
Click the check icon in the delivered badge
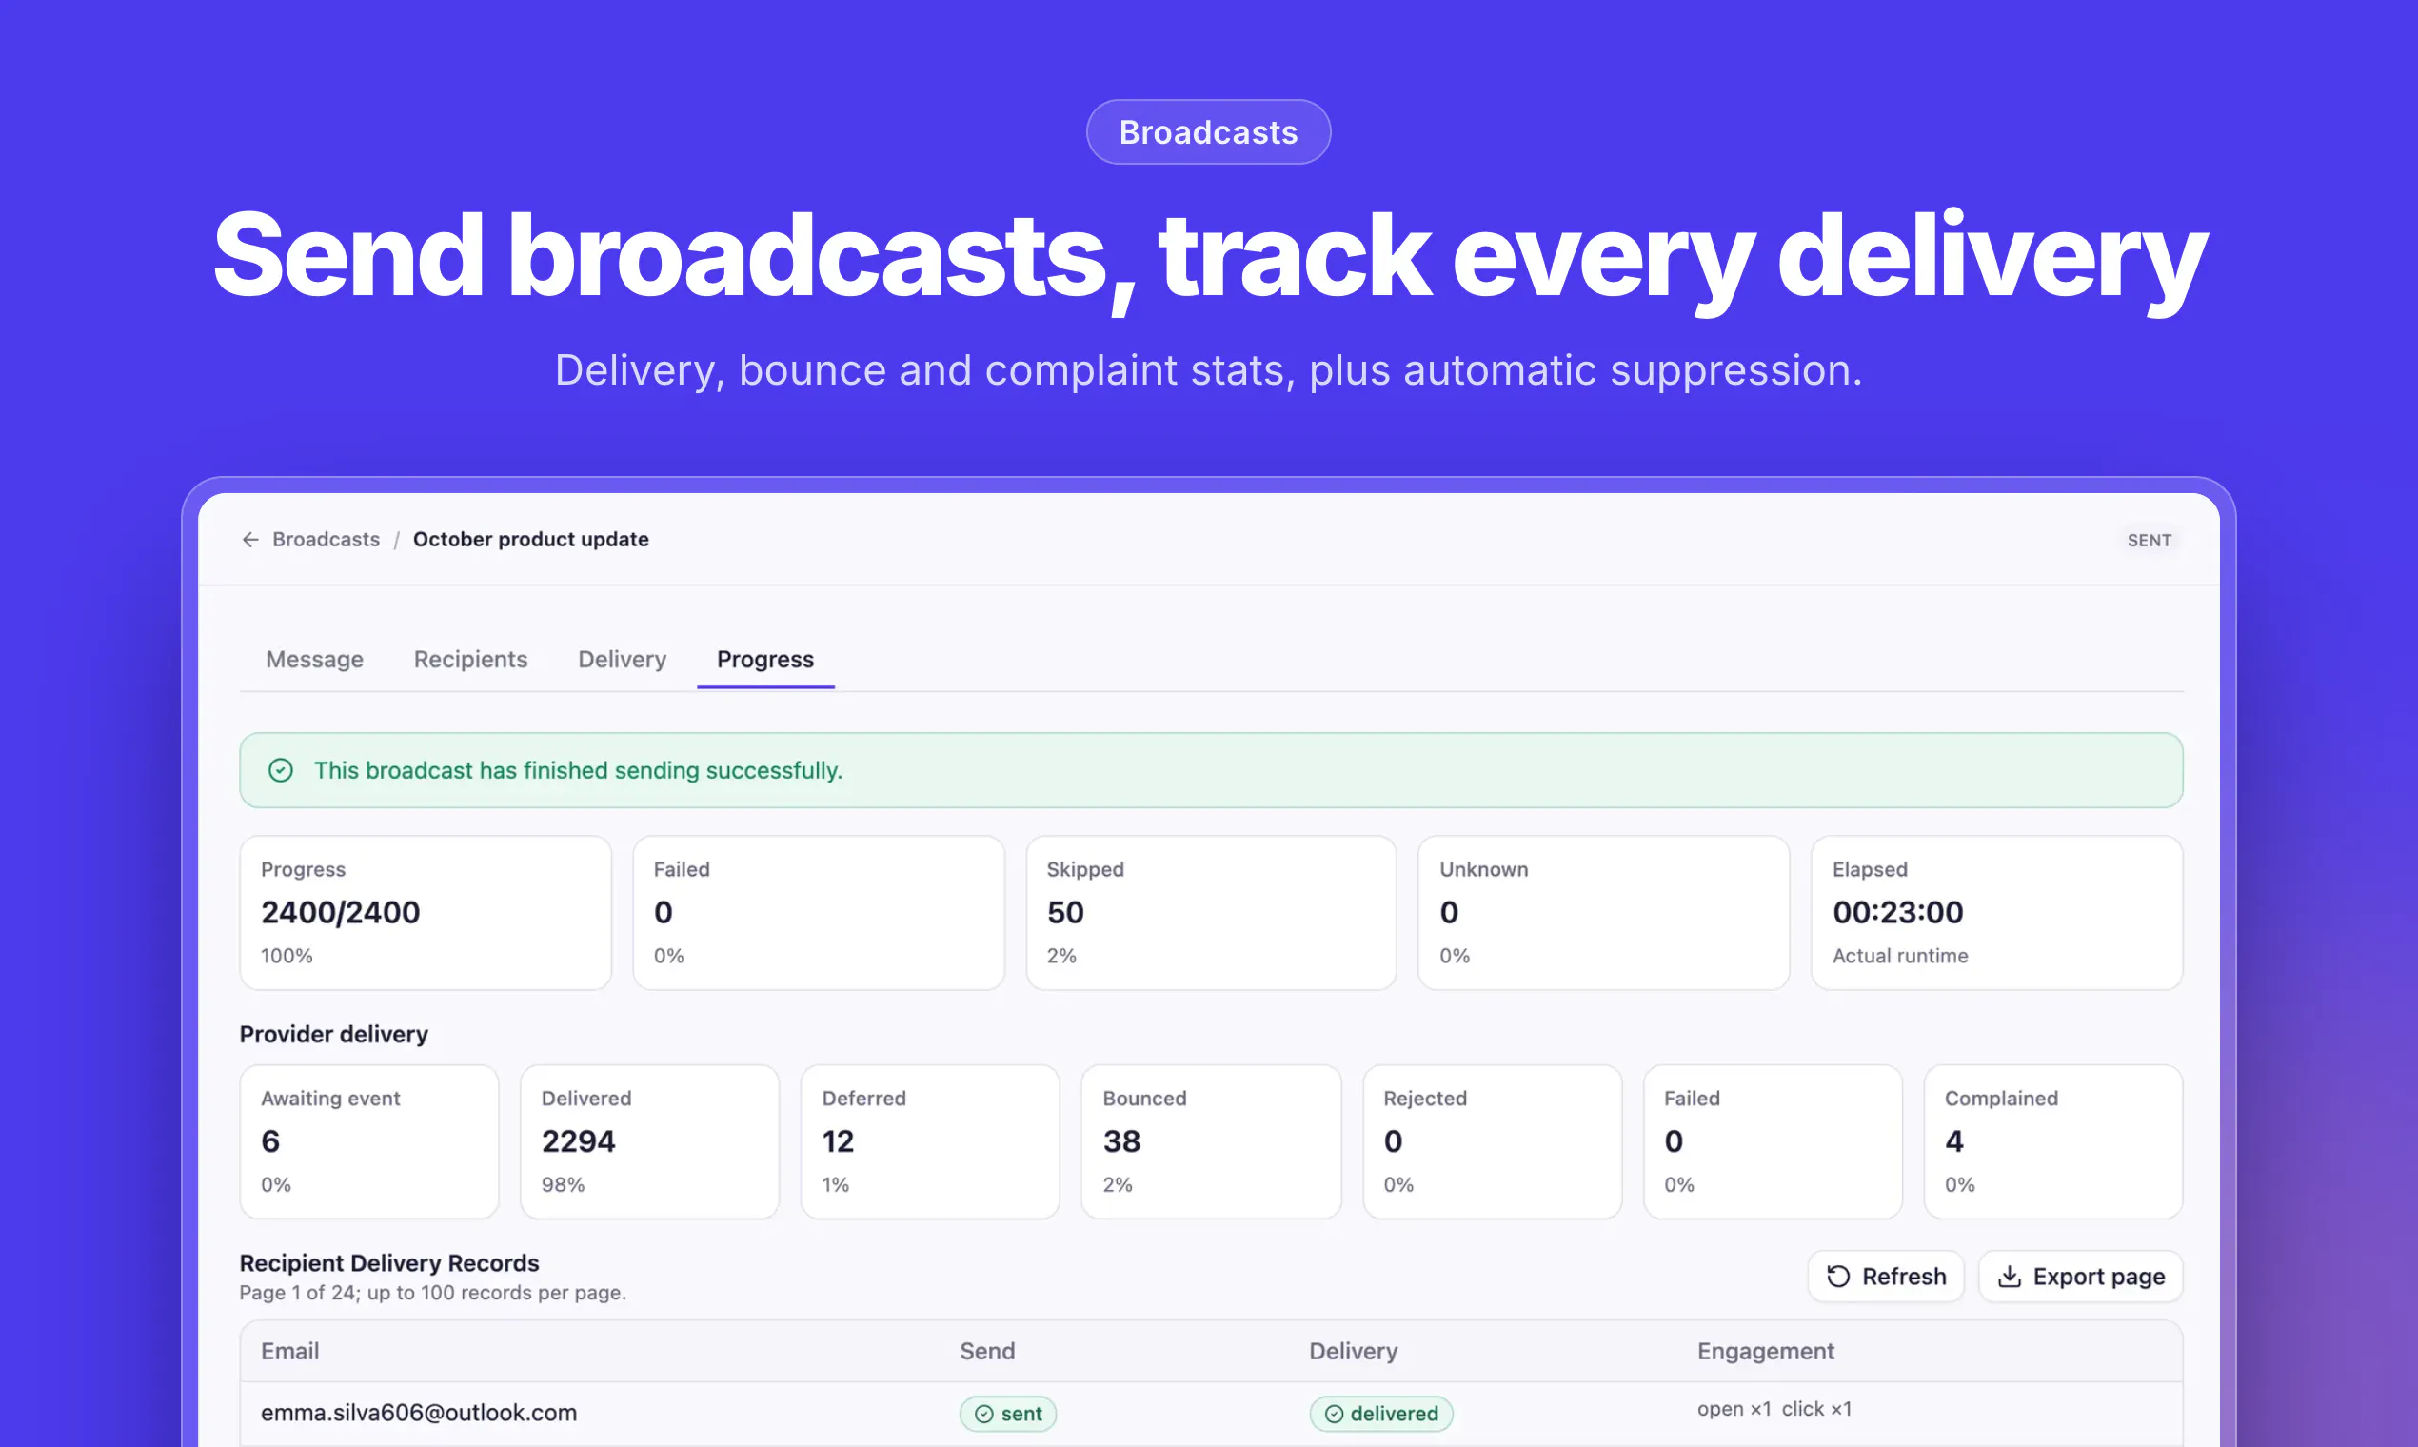pyautogui.click(x=1334, y=1414)
